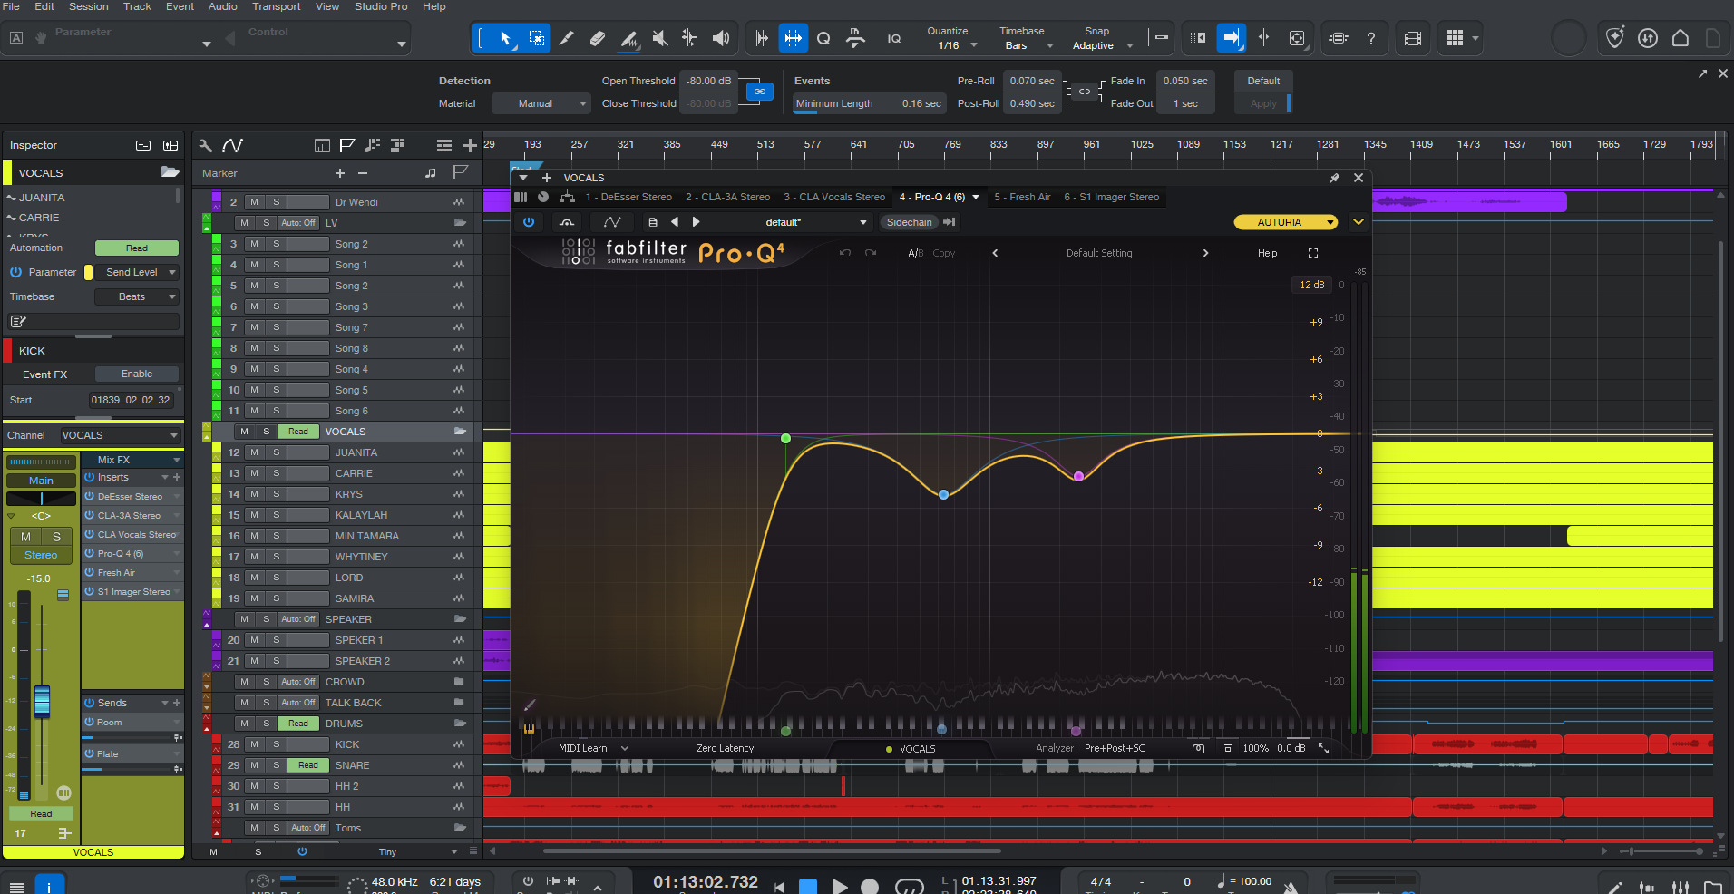Open the Material Manual dropdown

(x=541, y=103)
